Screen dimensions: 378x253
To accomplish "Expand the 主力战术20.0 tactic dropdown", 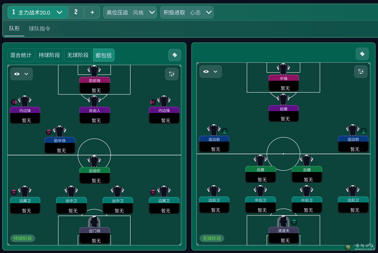I will pyautogui.click(x=59, y=12).
